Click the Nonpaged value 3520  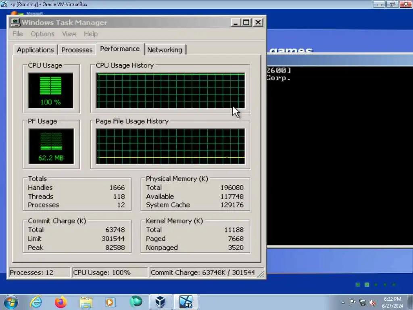(236, 247)
